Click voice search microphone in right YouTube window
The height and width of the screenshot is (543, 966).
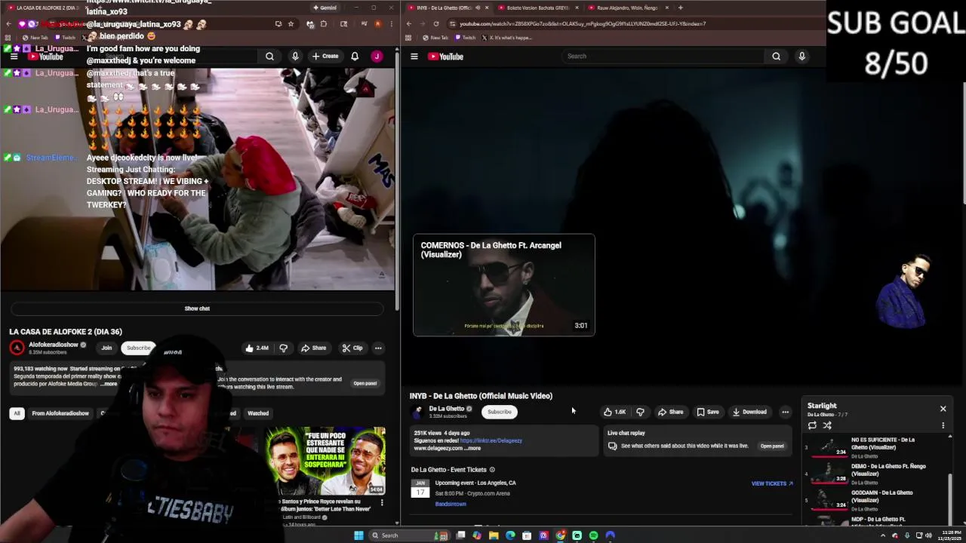pyautogui.click(x=801, y=56)
